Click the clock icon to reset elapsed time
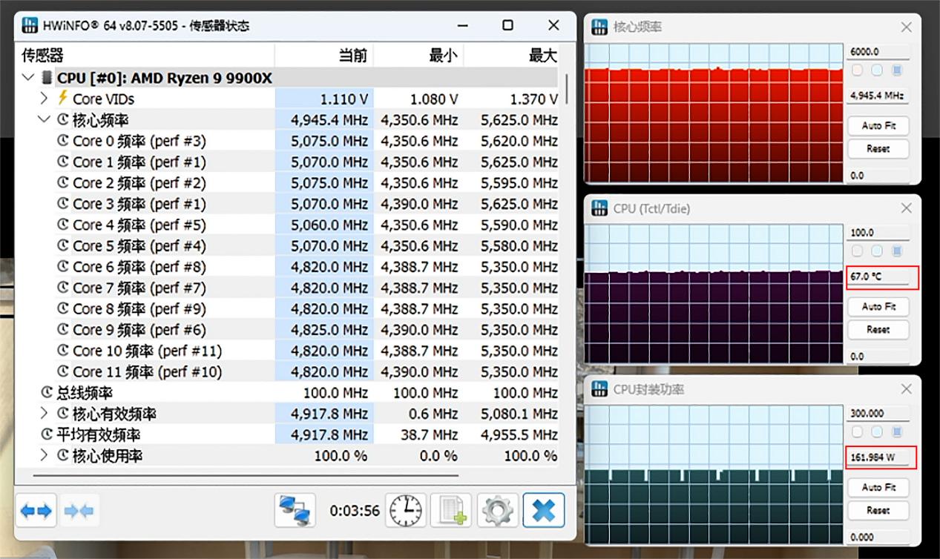Image resolution: width=940 pixels, height=559 pixels. click(406, 510)
